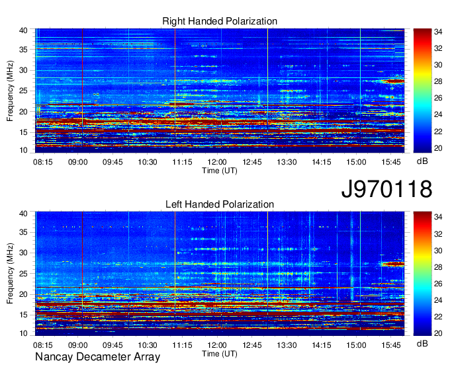This screenshot has width=450, height=365.
Task: Click the 'Nancay Decameter Array' label
Action: pyautogui.click(x=97, y=357)
